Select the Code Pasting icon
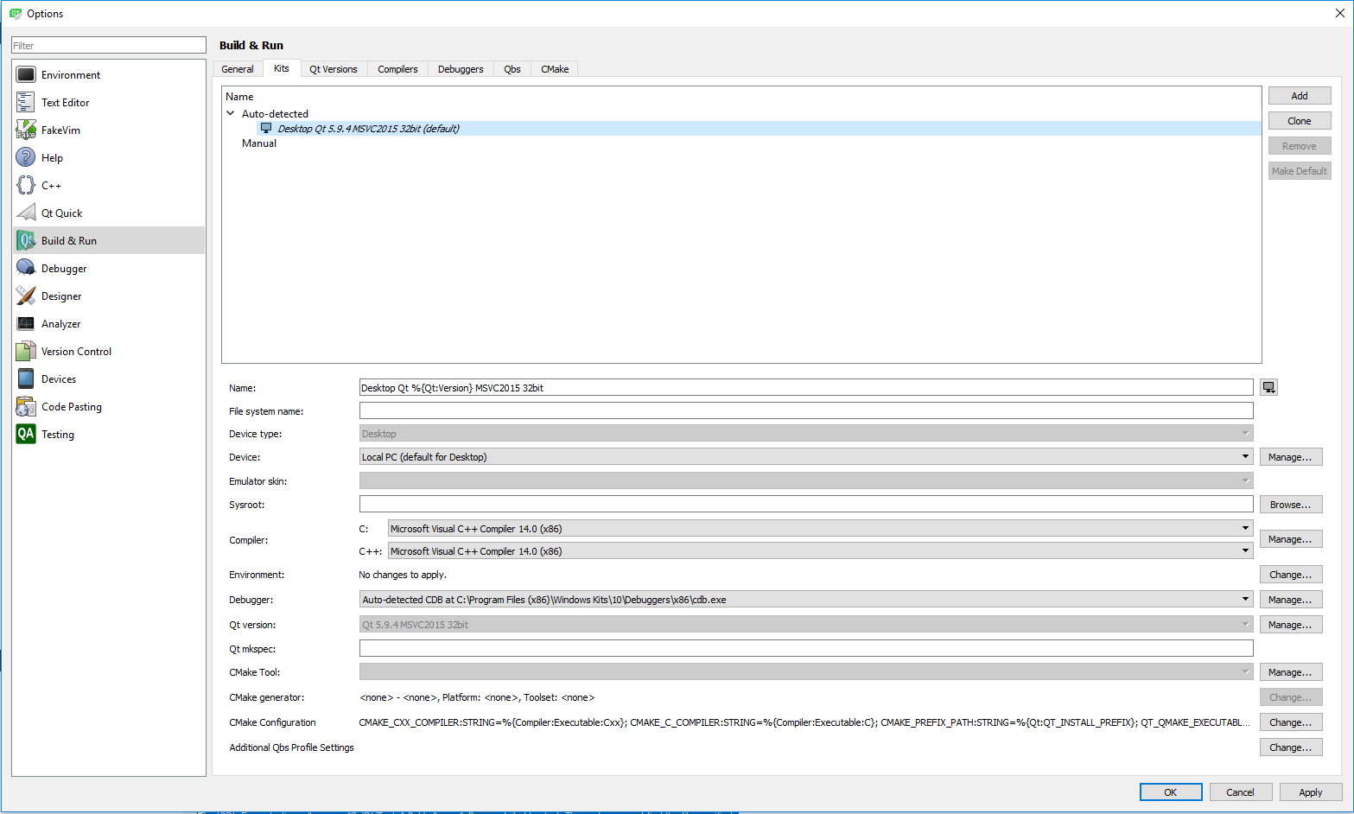The height and width of the screenshot is (814, 1354). click(26, 407)
